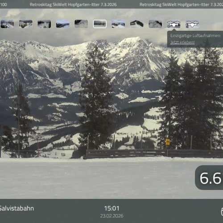Screen dimensions: 223x223
Task: Open the fourth webcam thumbnail with blue sky
Action: click(63, 24)
